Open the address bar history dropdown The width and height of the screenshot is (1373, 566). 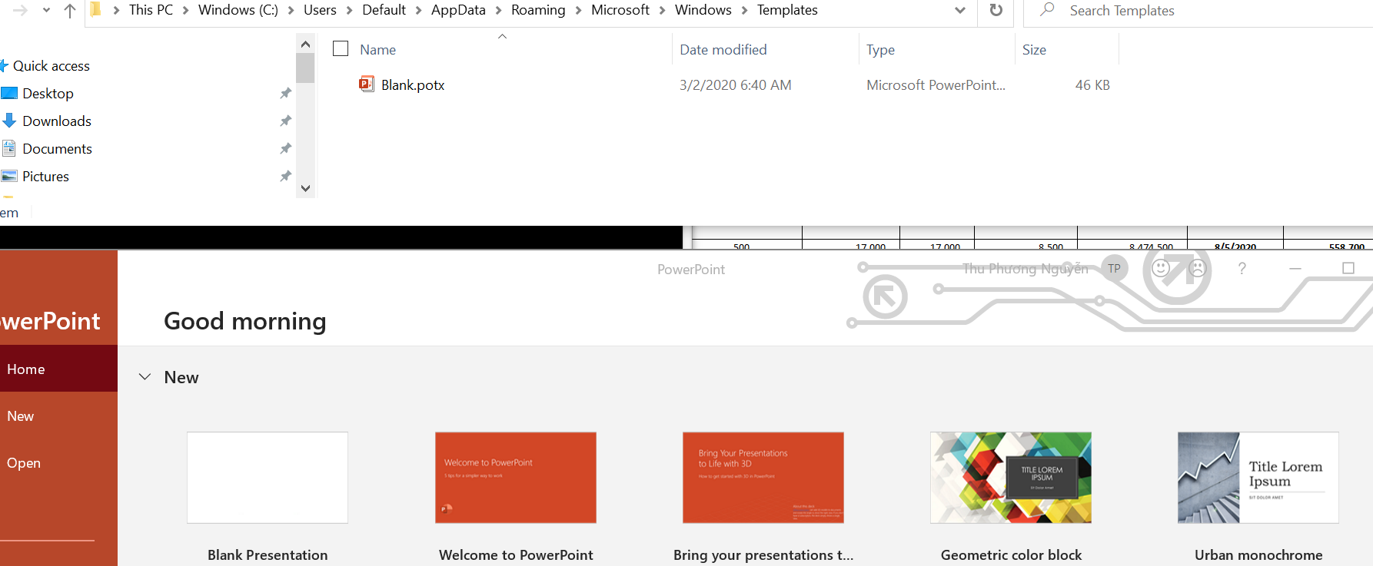960,11
